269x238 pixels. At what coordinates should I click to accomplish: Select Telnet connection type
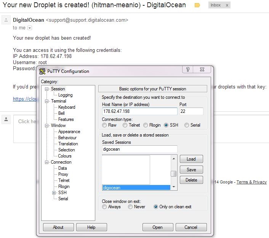click(125, 125)
